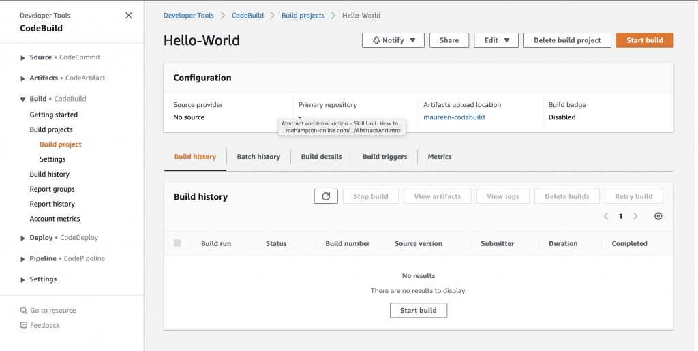Click the Go to resource search
698x351 pixels.
52,310
